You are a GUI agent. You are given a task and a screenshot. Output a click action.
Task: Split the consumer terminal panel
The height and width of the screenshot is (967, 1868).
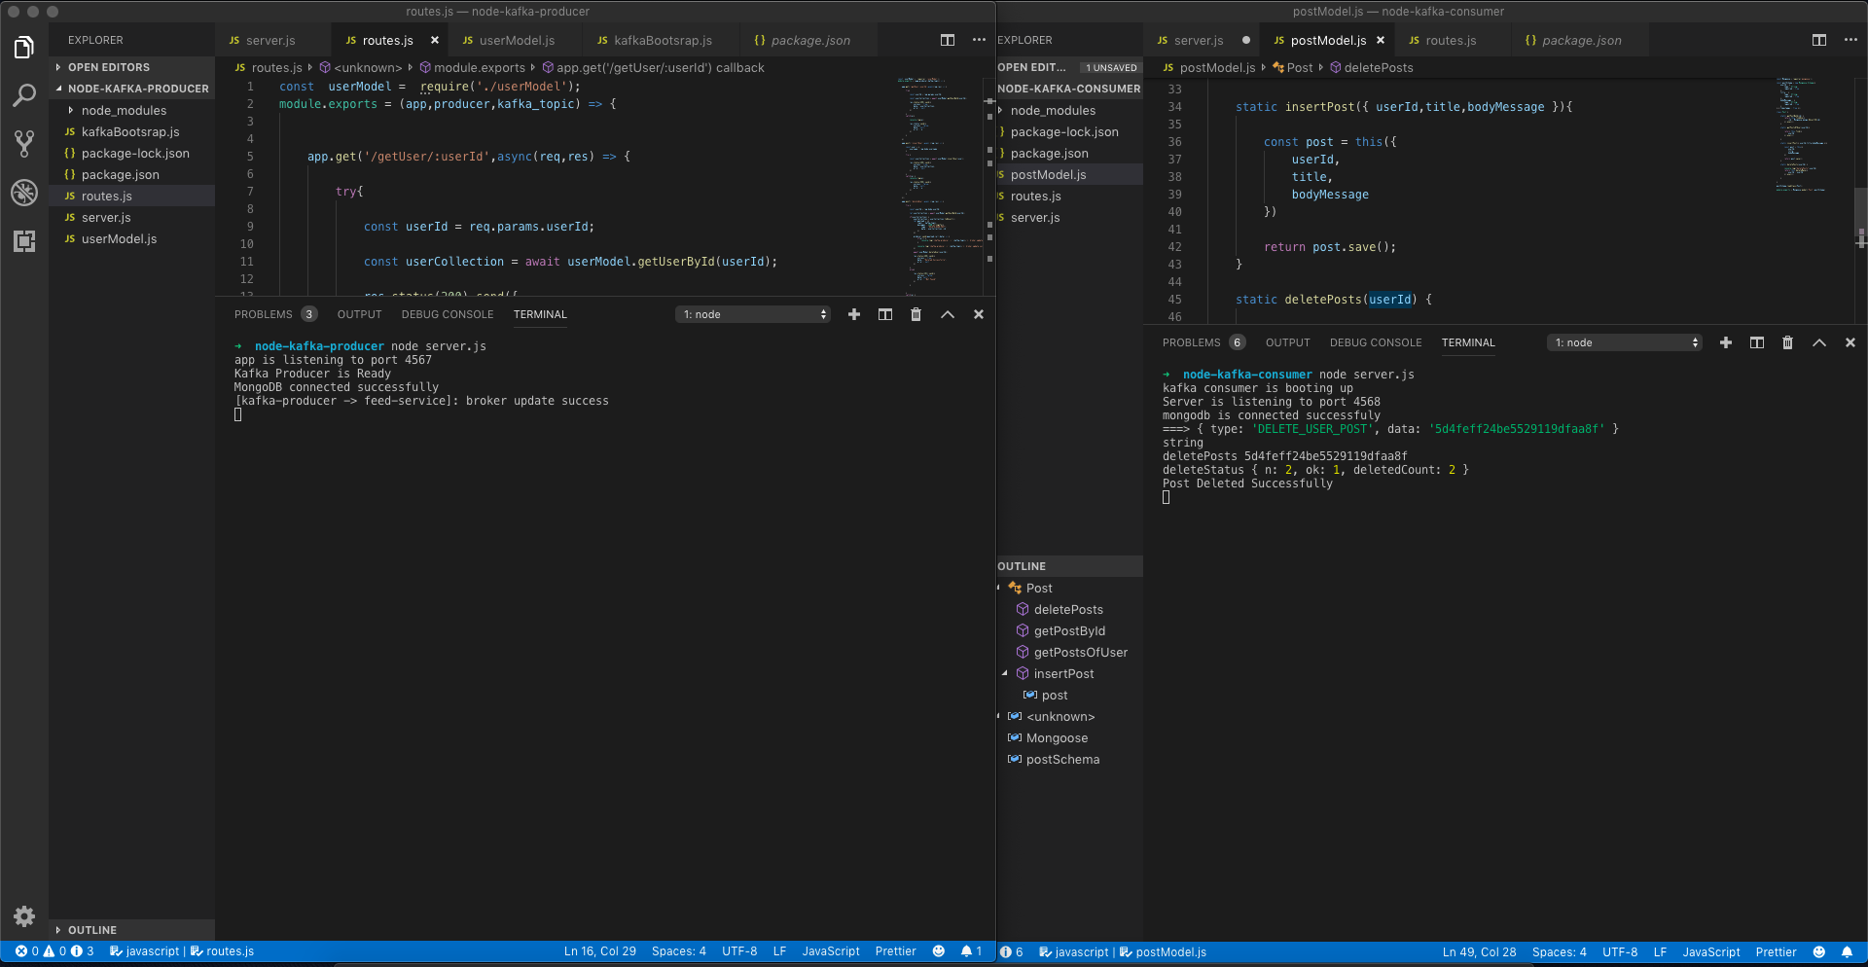coord(1756,342)
